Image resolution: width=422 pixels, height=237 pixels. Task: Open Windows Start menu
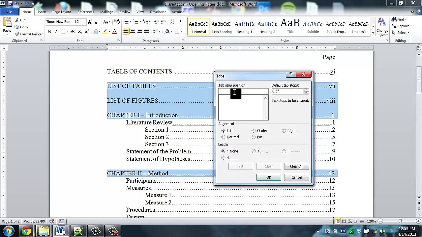(9, 231)
